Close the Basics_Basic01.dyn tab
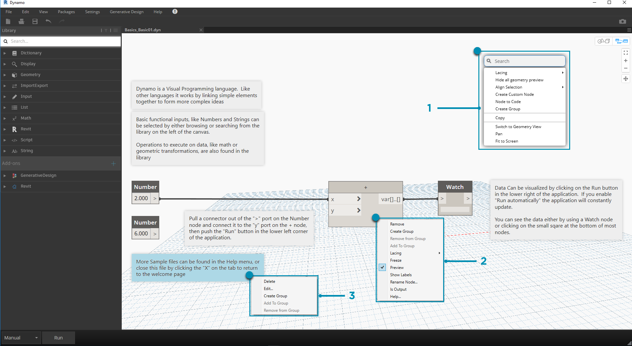Image resolution: width=632 pixels, height=346 pixels. (x=201, y=30)
